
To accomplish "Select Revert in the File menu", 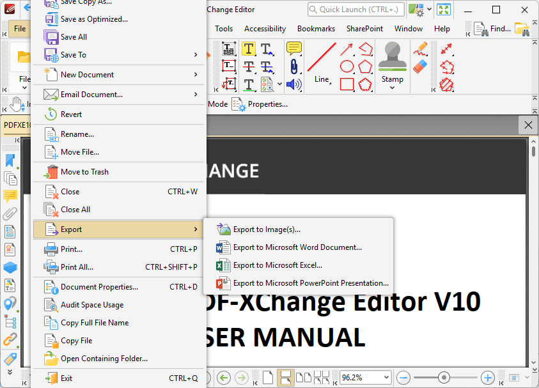I will (x=119, y=114).
